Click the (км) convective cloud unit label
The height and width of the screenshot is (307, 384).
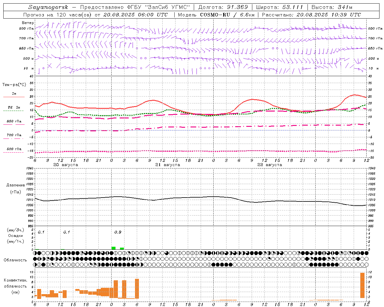15,292
